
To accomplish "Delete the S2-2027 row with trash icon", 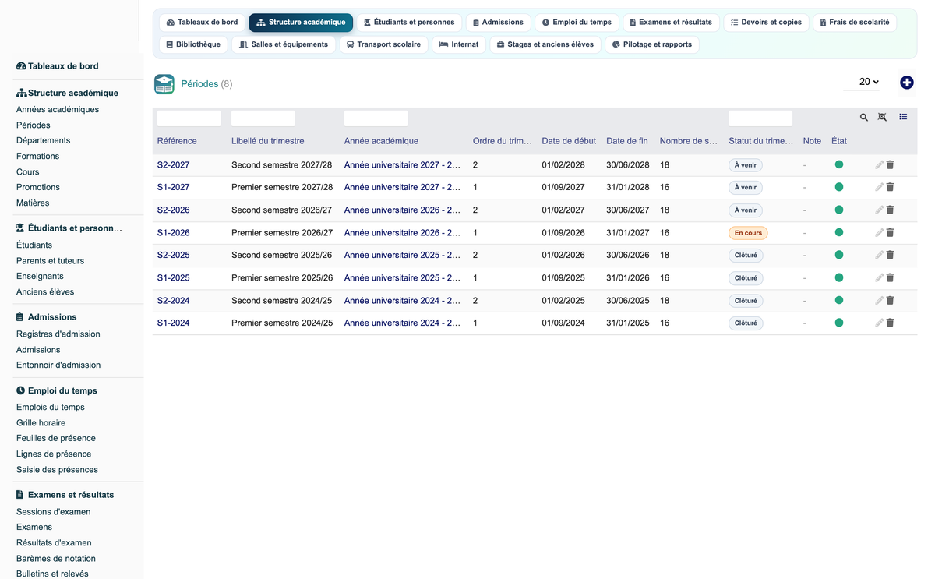I will [x=890, y=165].
